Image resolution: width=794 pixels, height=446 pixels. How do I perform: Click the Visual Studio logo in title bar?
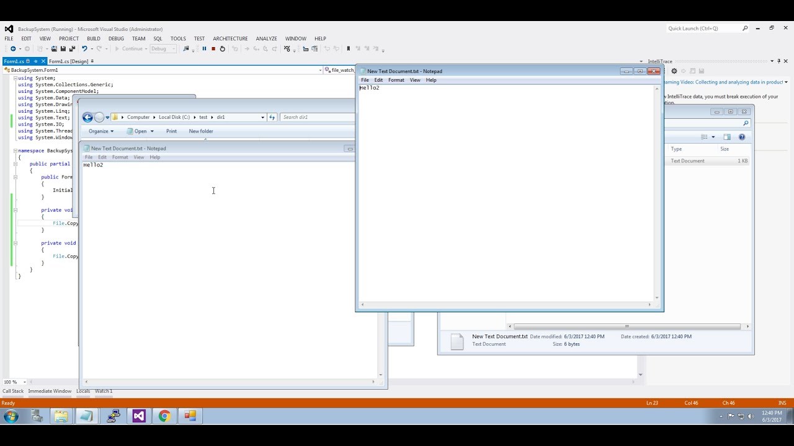9,28
